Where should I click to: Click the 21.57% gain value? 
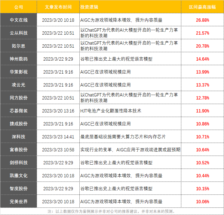coord(202,33)
